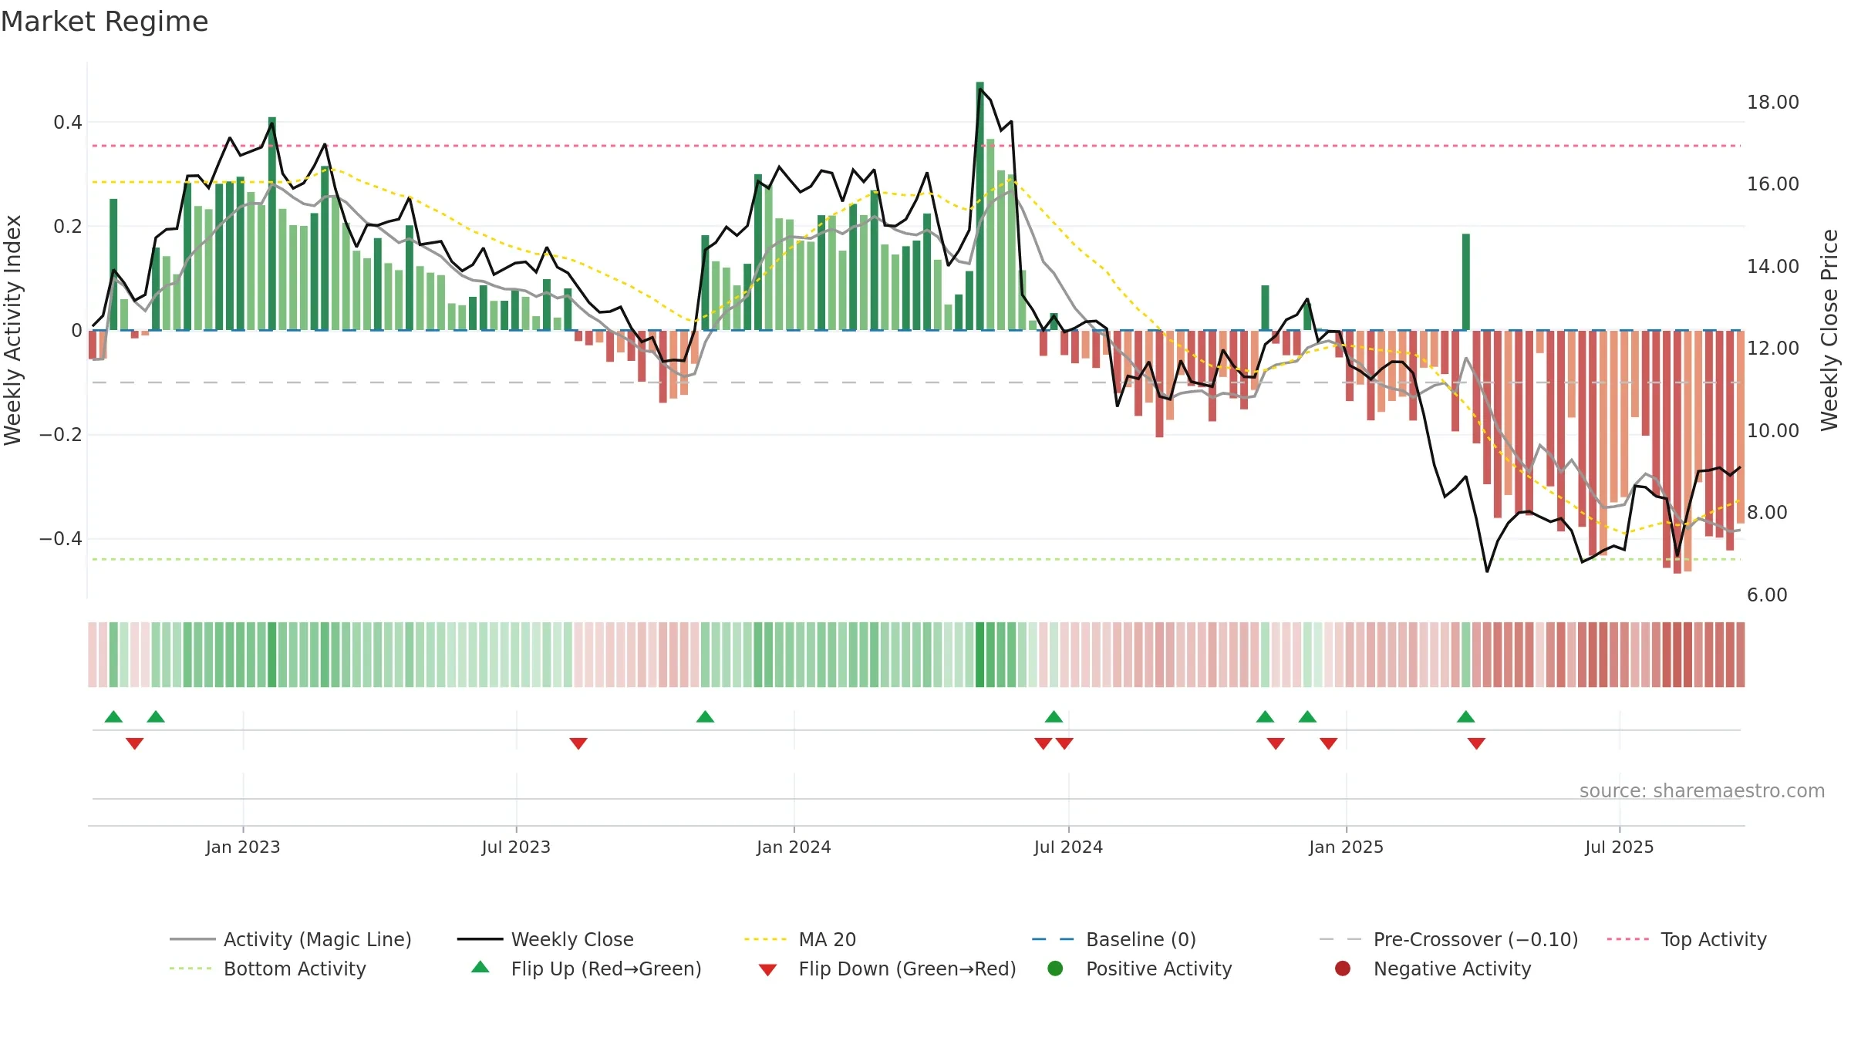Click the last red flip-down marker in spring 2025

pos(1476,743)
